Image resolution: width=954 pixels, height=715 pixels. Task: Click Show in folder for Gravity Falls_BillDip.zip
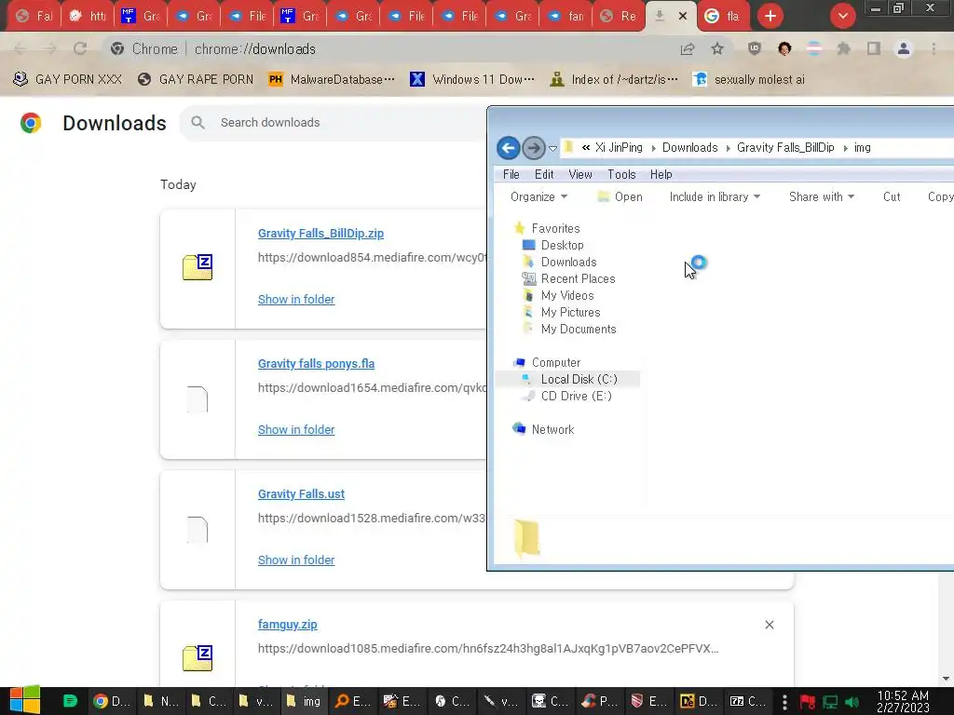coord(296,299)
